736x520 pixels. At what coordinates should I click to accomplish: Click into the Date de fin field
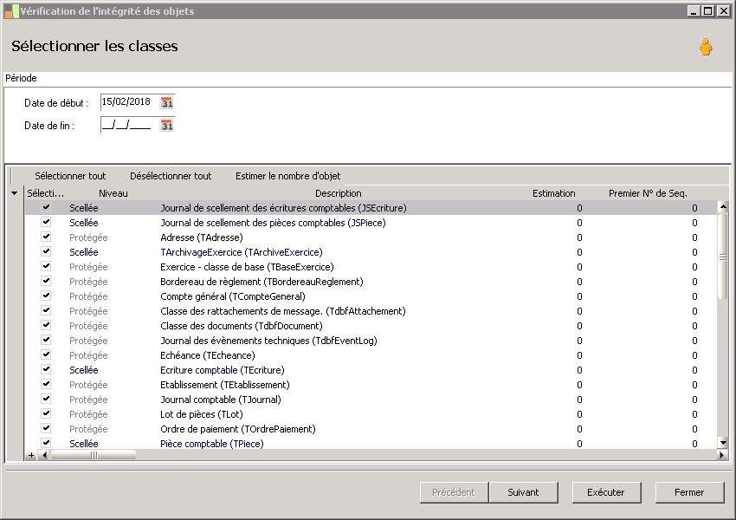tap(127, 126)
